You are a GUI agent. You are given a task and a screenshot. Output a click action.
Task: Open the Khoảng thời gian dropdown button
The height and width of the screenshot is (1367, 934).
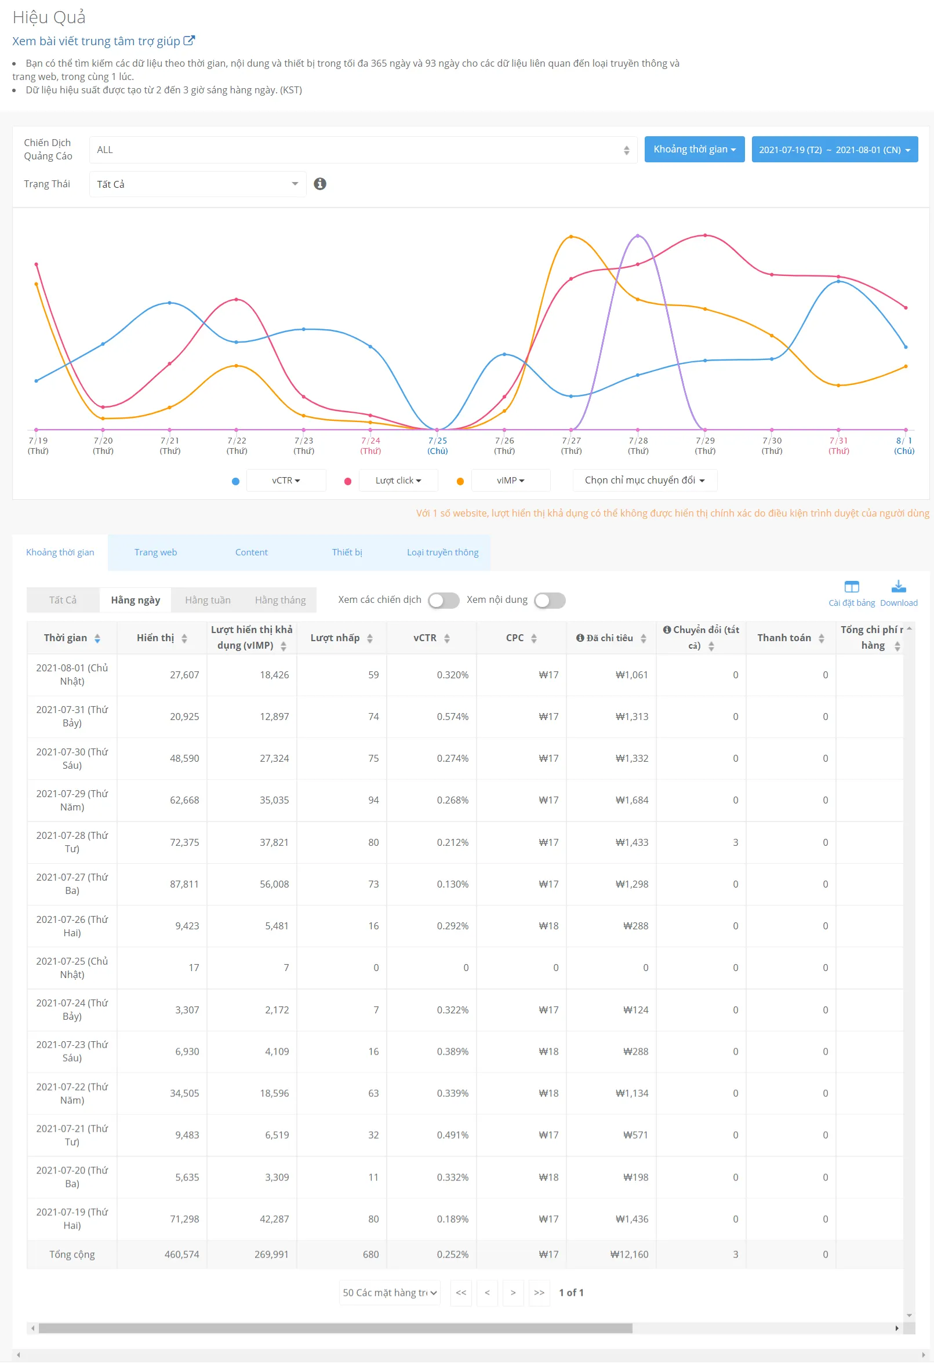coord(694,150)
